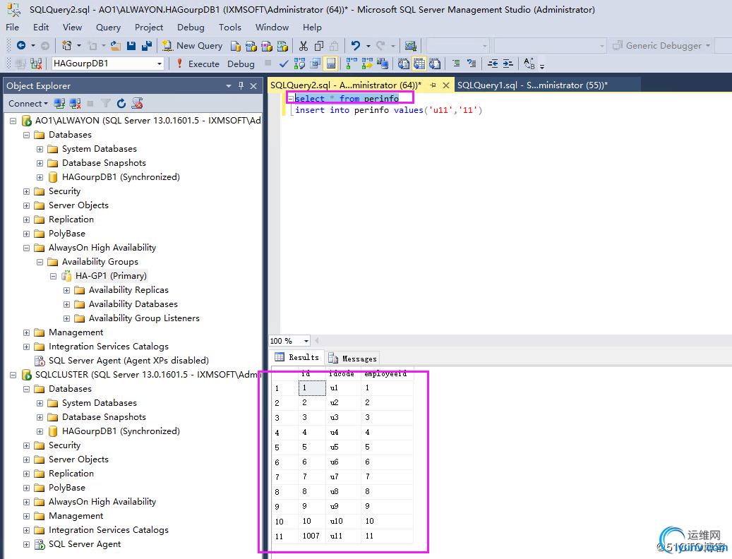Collapse the SQLCLUSTER server node
The image size is (732, 559).
click(13, 375)
